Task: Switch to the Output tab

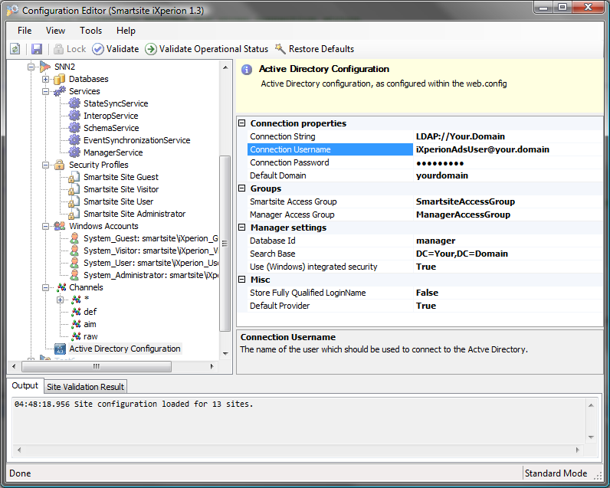Action: coord(25,385)
